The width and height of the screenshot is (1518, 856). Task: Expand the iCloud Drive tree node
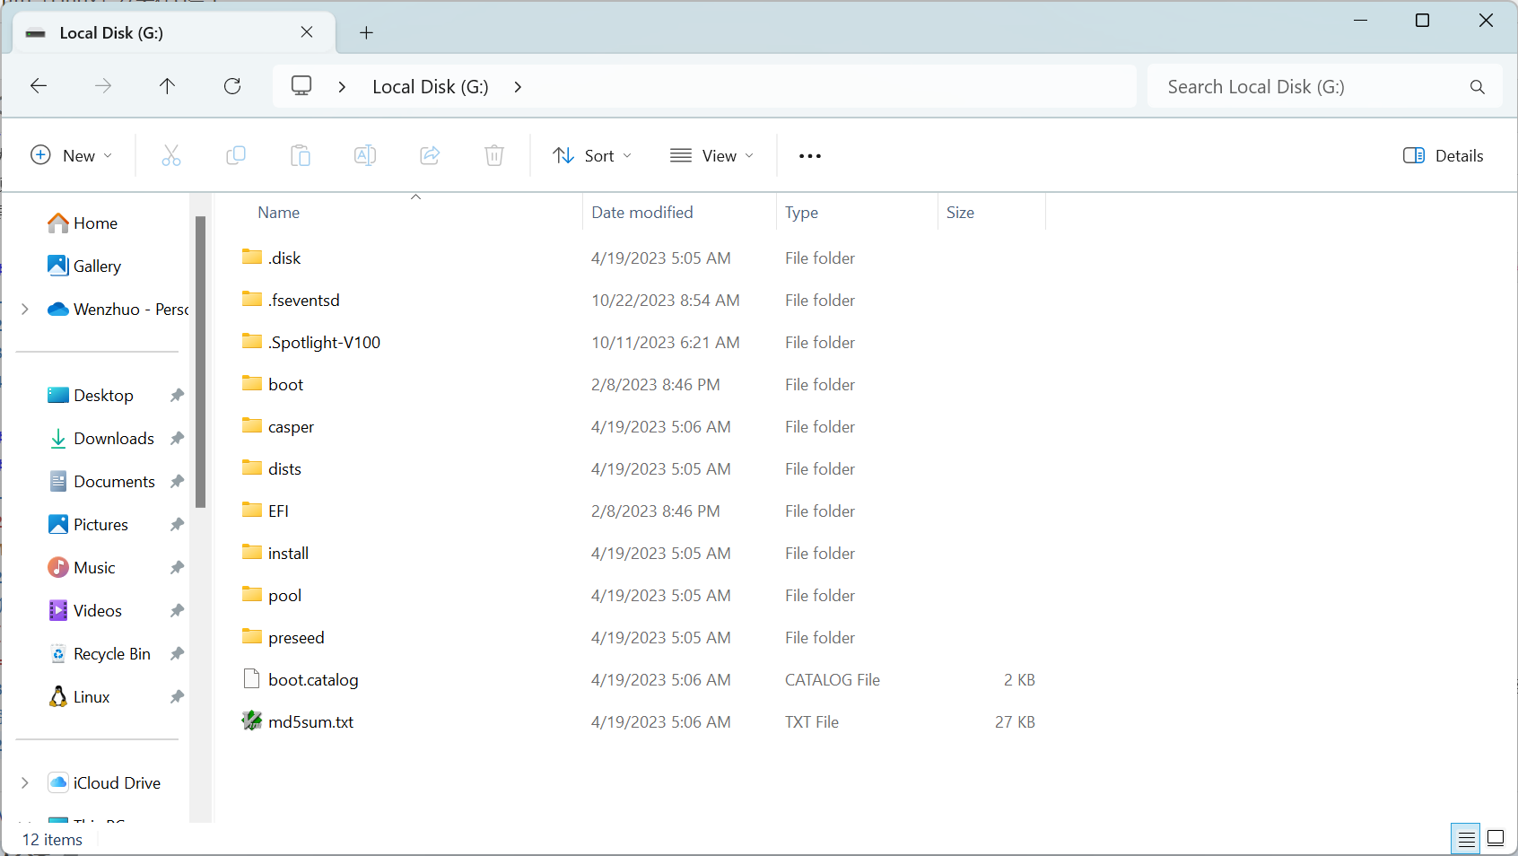(x=25, y=782)
